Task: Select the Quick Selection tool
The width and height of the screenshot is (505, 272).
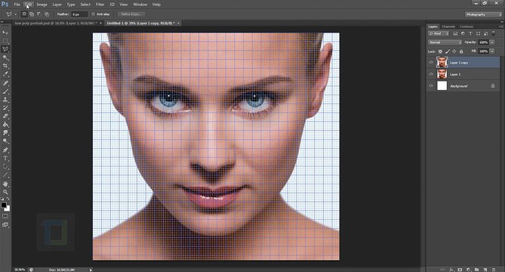Action: 5,57
